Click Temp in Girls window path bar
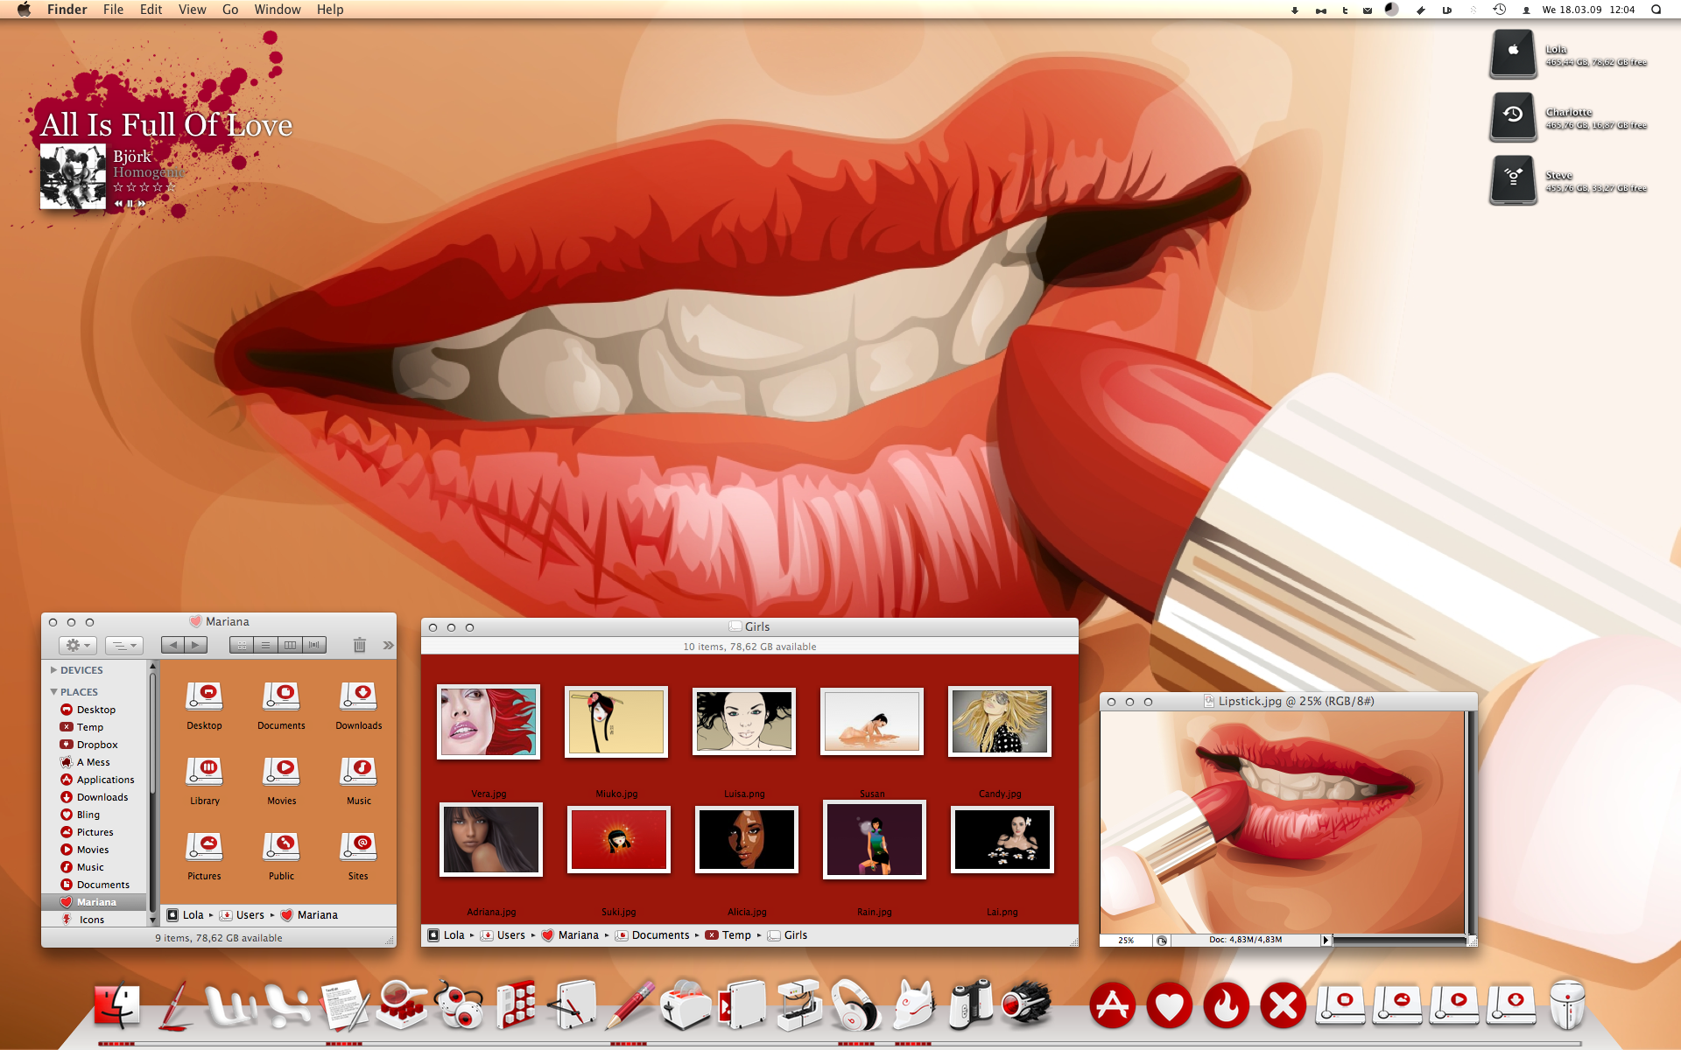This screenshot has width=1681, height=1050. tap(728, 935)
